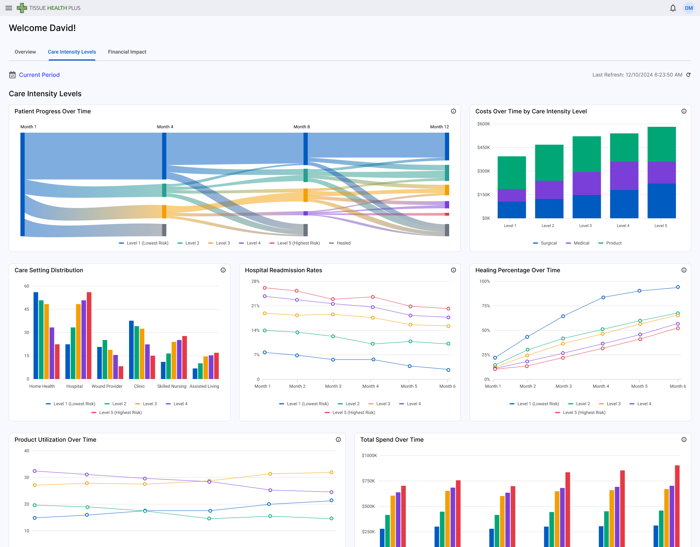Click the calendar icon next to Current Period

tap(12, 75)
